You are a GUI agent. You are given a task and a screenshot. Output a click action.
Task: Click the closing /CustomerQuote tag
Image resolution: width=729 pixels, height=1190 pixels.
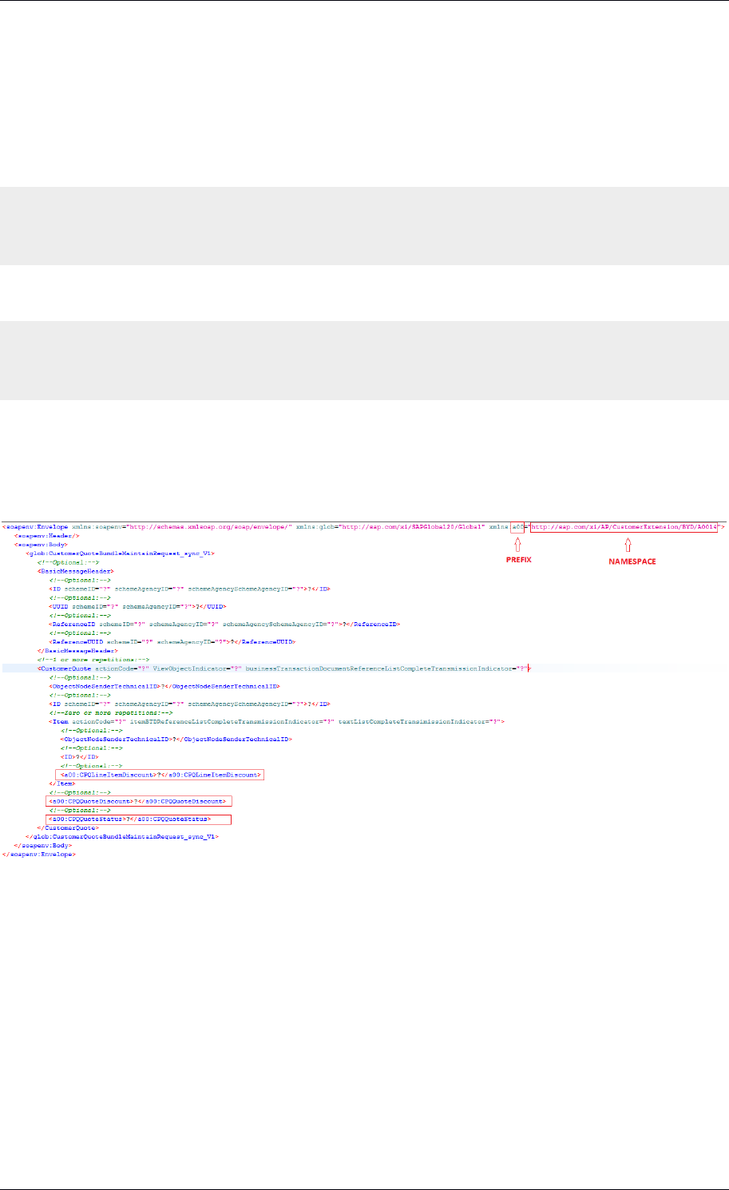pyautogui.click(x=68, y=827)
